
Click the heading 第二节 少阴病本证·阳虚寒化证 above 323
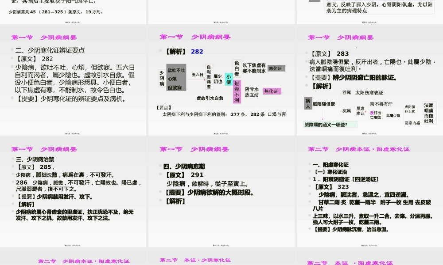pos(359,149)
